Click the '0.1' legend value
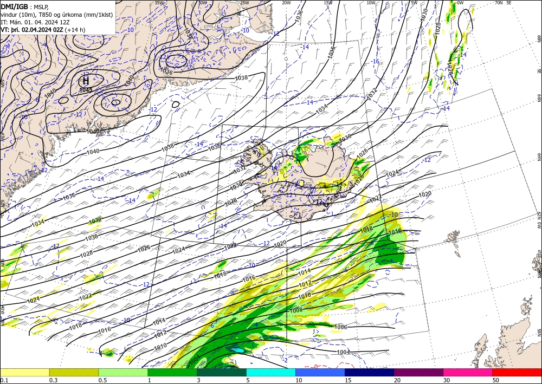This screenshot has height=384, width=542. [x=4, y=380]
